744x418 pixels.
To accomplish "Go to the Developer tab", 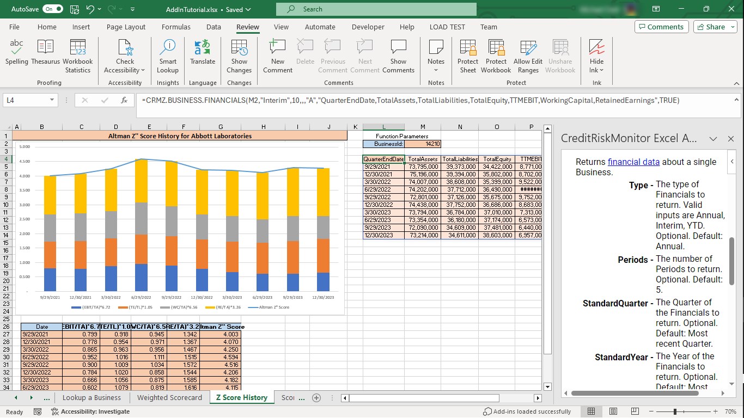I will [368, 27].
